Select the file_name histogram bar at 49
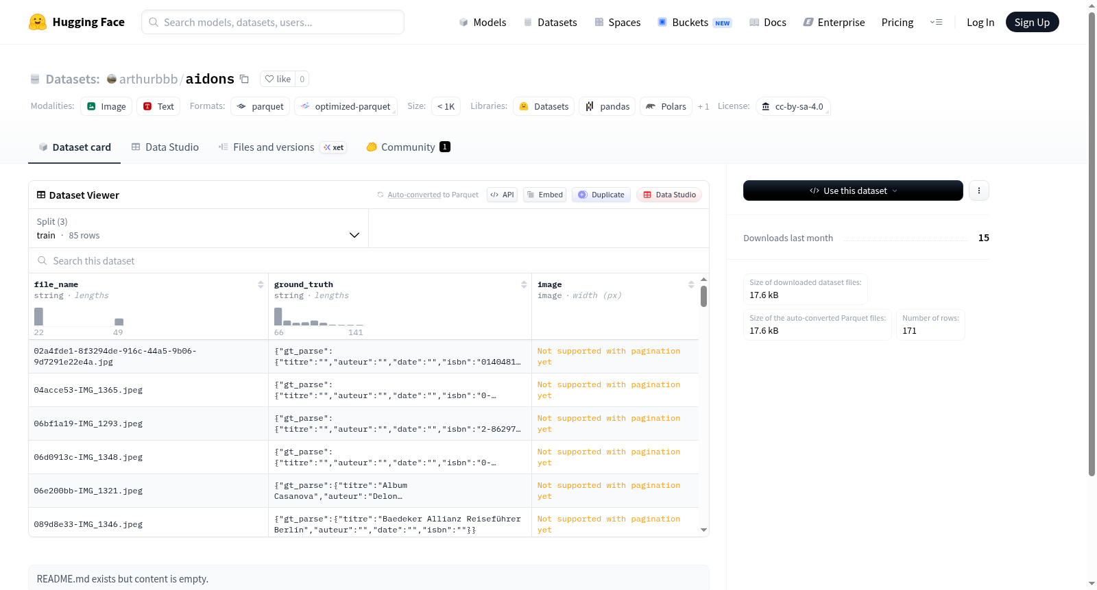Image resolution: width=1097 pixels, height=590 pixels. [x=119, y=322]
